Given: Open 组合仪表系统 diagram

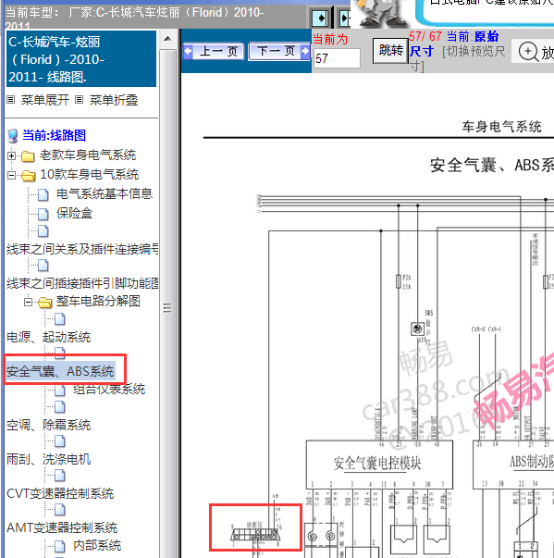Looking at the screenshot, I should coord(109,389).
